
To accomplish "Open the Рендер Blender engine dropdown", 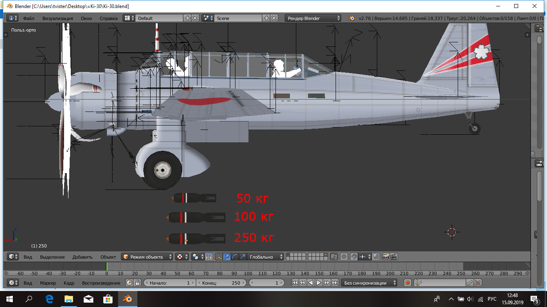I will click(x=313, y=18).
